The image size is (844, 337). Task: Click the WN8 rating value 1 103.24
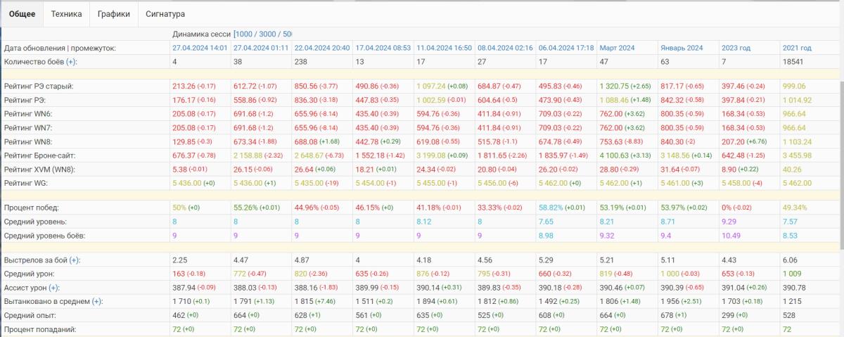click(797, 141)
